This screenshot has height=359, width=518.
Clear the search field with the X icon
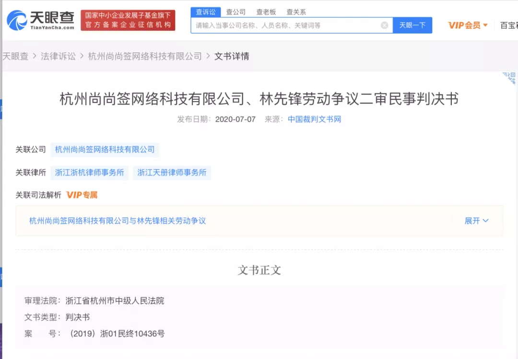click(384, 25)
